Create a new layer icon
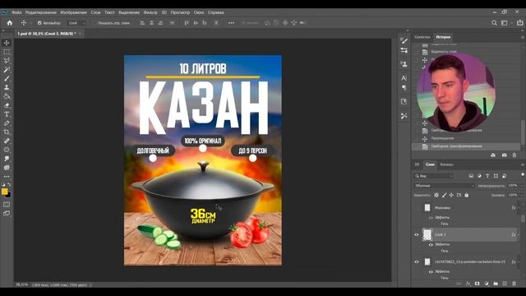 coord(505,284)
